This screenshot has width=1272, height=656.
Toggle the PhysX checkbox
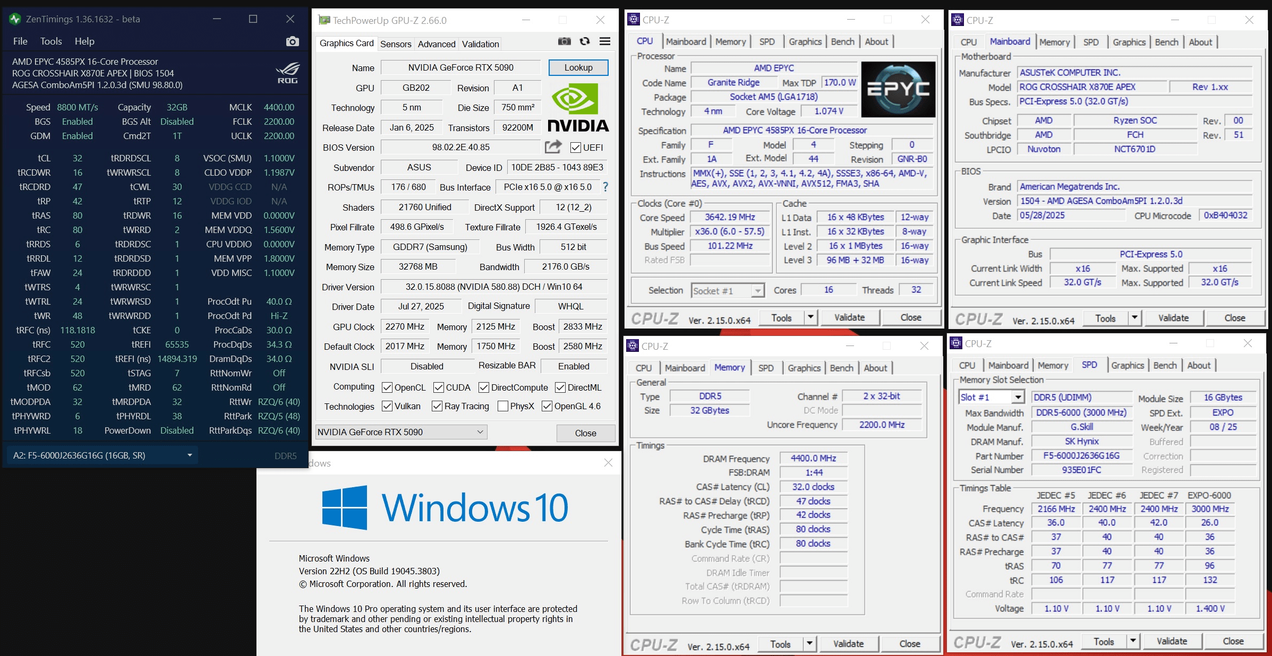[502, 406]
